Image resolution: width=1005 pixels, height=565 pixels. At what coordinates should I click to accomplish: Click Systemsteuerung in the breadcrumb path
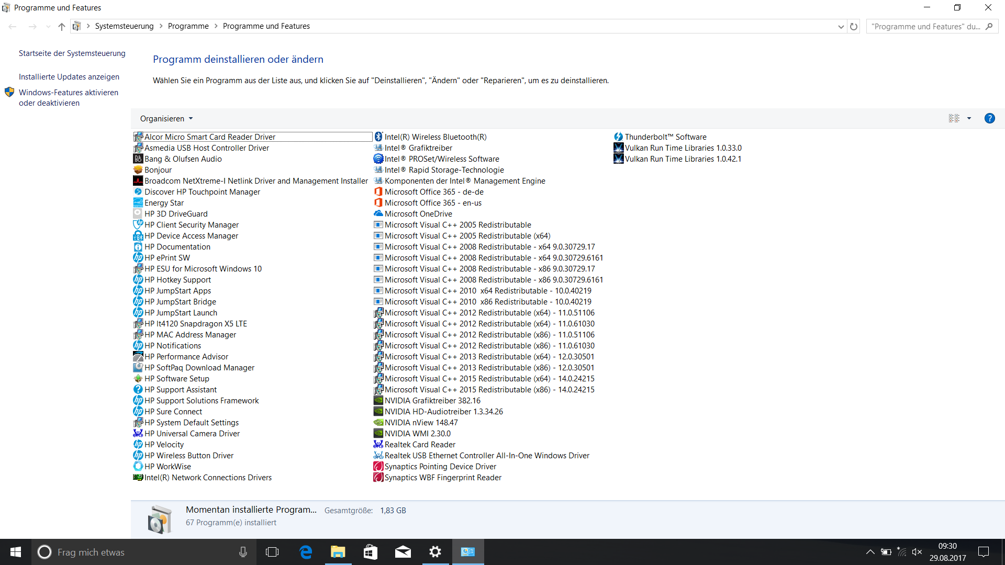pyautogui.click(x=124, y=26)
